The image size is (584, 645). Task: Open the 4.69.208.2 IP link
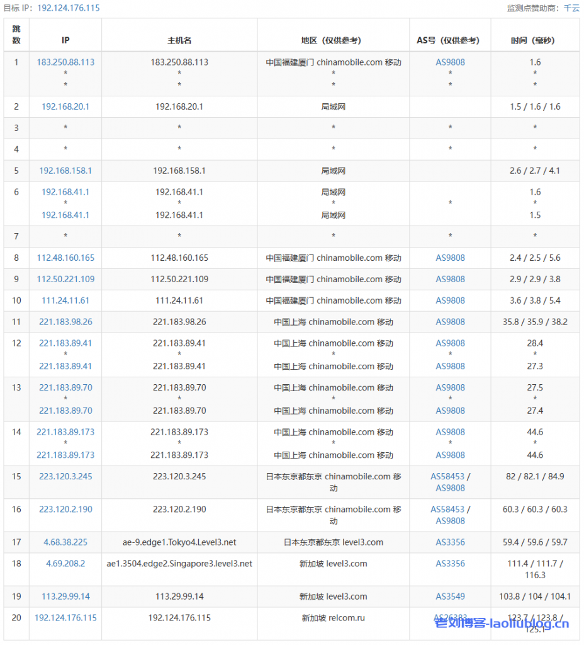[65, 564]
